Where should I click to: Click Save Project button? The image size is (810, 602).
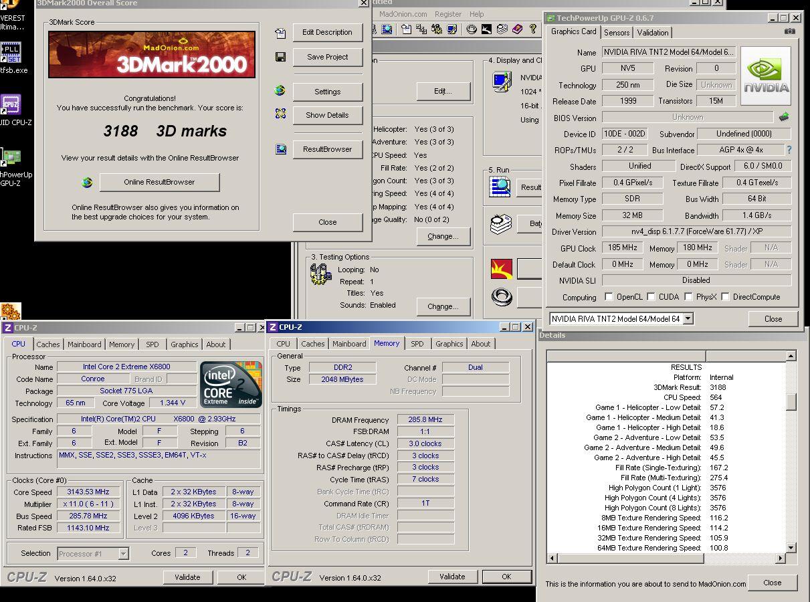click(x=327, y=57)
